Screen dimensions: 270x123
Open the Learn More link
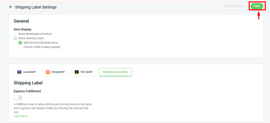pos(21,116)
